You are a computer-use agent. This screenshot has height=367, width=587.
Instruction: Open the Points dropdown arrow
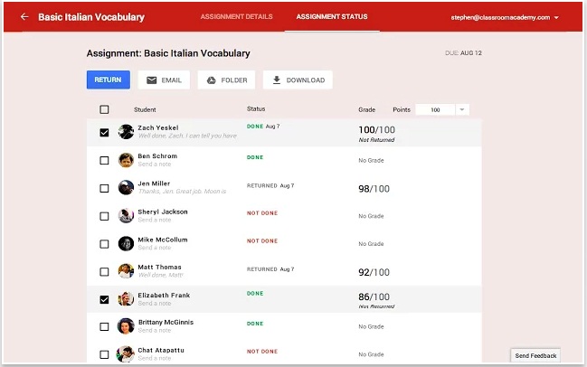(462, 109)
